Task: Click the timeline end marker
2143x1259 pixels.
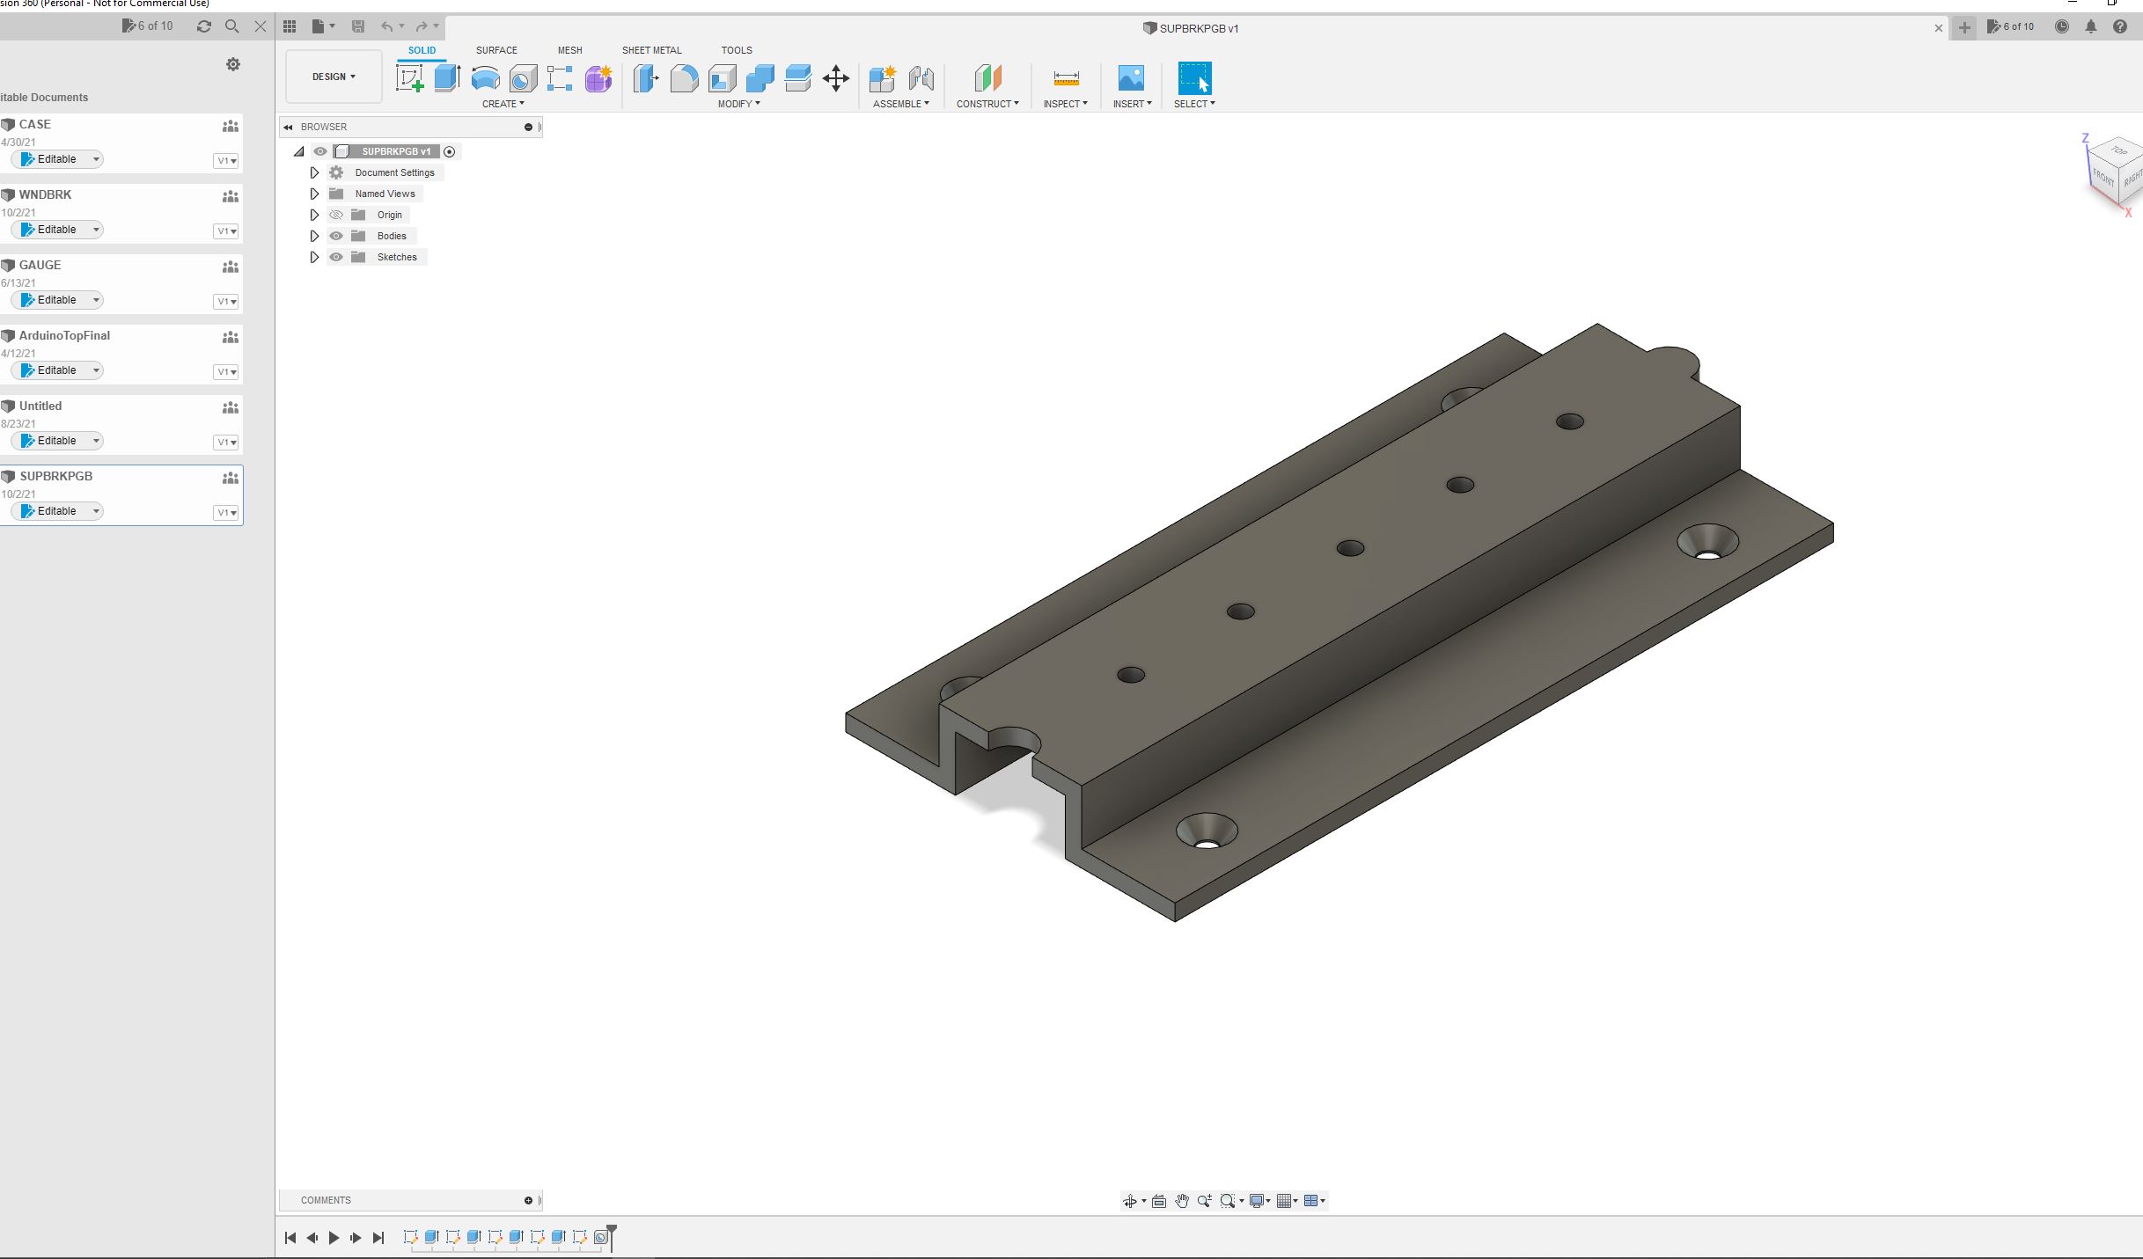Action: coord(612,1236)
